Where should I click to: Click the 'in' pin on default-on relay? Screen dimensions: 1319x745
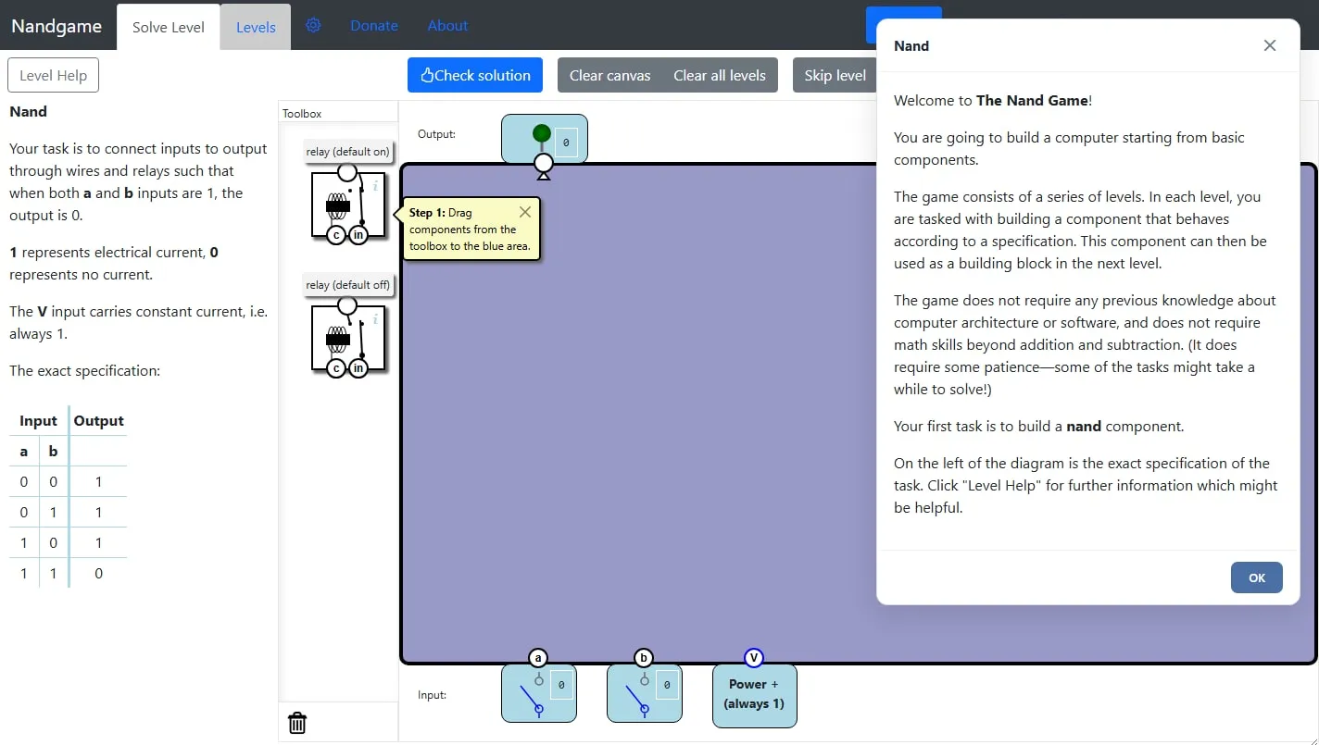click(358, 235)
